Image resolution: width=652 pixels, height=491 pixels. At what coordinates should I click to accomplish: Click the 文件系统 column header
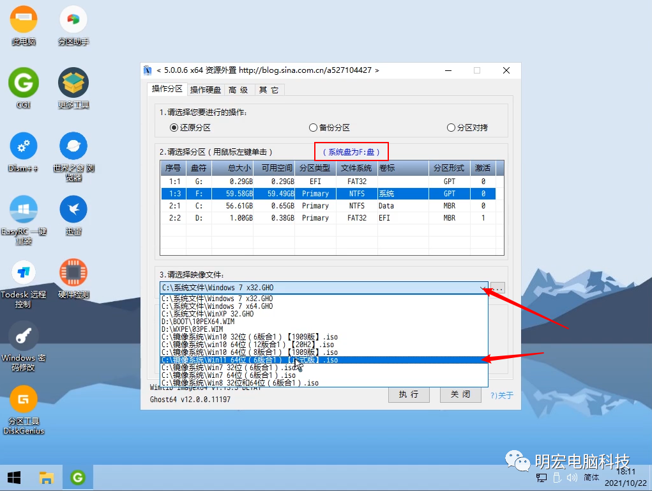(x=356, y=168)
